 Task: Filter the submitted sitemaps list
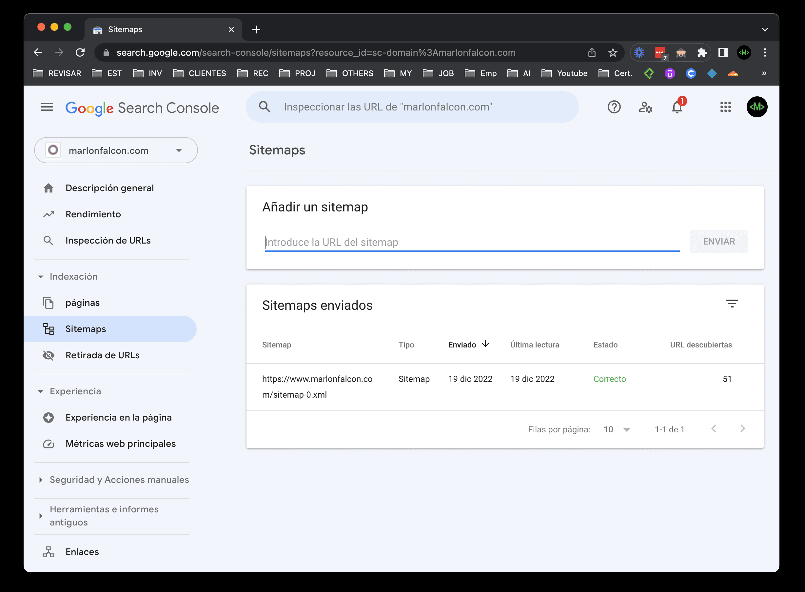pyautogui.click(x=732, y=304)
